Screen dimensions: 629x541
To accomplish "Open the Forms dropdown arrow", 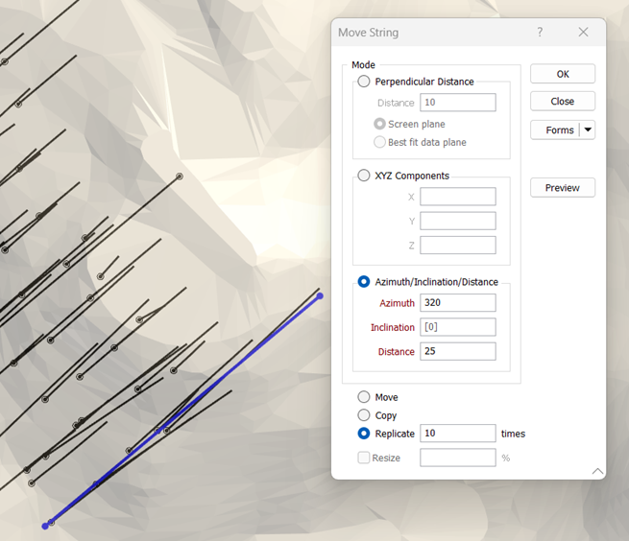I will click(x=588, y=129).
